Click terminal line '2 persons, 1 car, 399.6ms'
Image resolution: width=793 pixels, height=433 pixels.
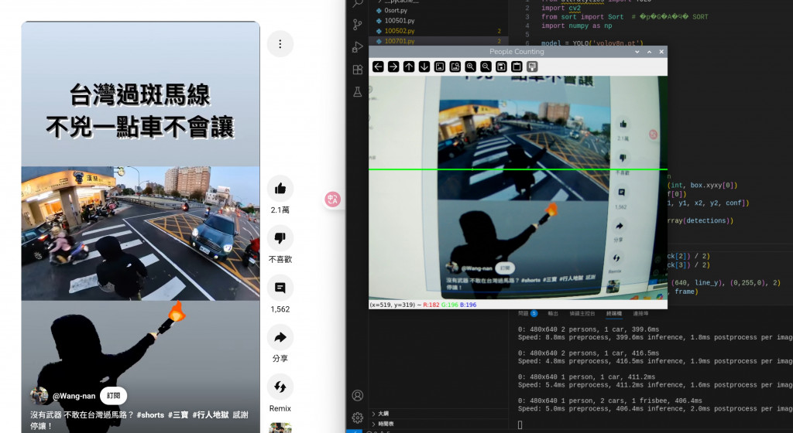coord(589,329)
